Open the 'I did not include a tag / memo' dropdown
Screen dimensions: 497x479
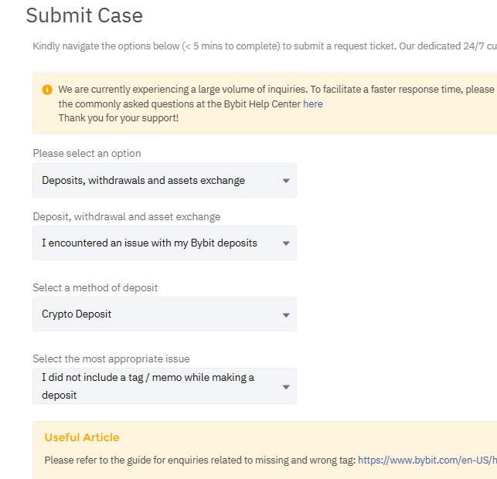(165, 386)
